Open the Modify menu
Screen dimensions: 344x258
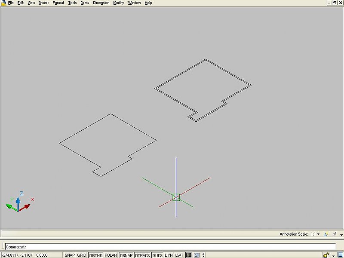[119, 3]
